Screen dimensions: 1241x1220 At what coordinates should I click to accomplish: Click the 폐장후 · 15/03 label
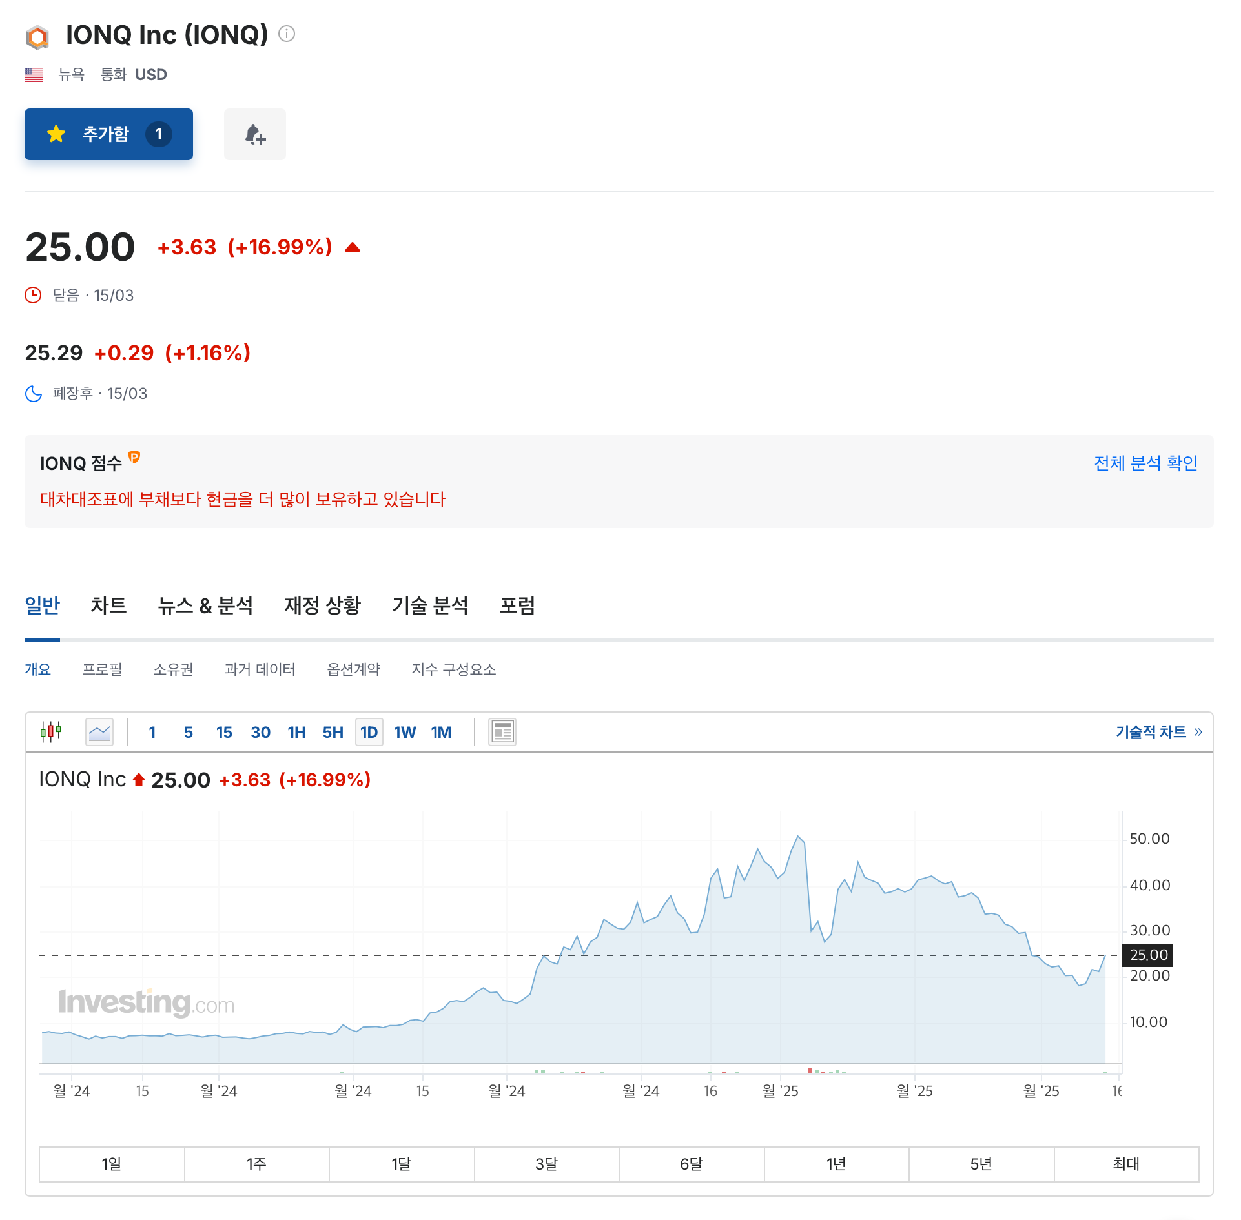(100, 394)
